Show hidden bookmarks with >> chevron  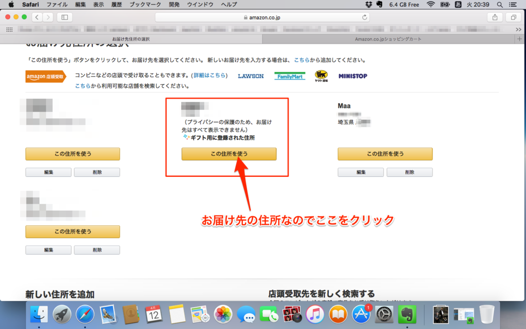coord(518,29)
